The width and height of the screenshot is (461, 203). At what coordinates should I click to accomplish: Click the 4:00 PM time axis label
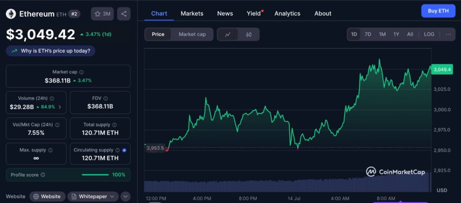(x=202, y=199)
